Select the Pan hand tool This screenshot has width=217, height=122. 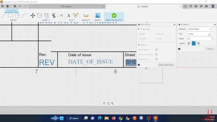pyautogui.click(x=104, y=103)
